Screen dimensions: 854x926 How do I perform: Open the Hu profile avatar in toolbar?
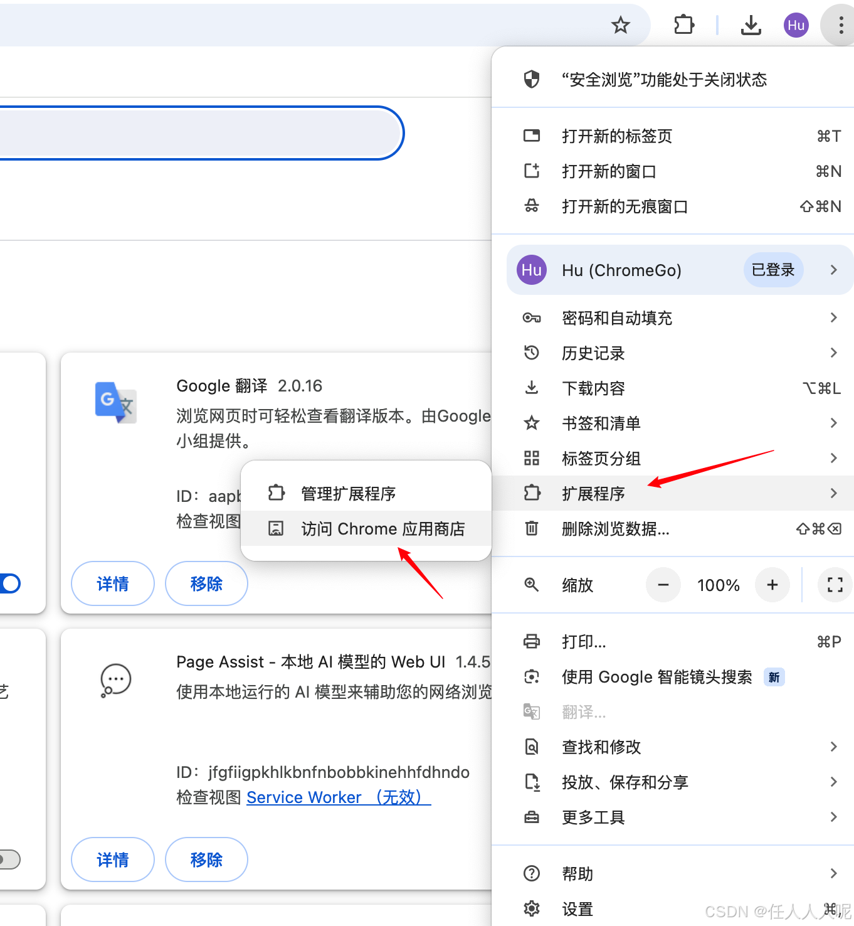click(x=796, y=25)
